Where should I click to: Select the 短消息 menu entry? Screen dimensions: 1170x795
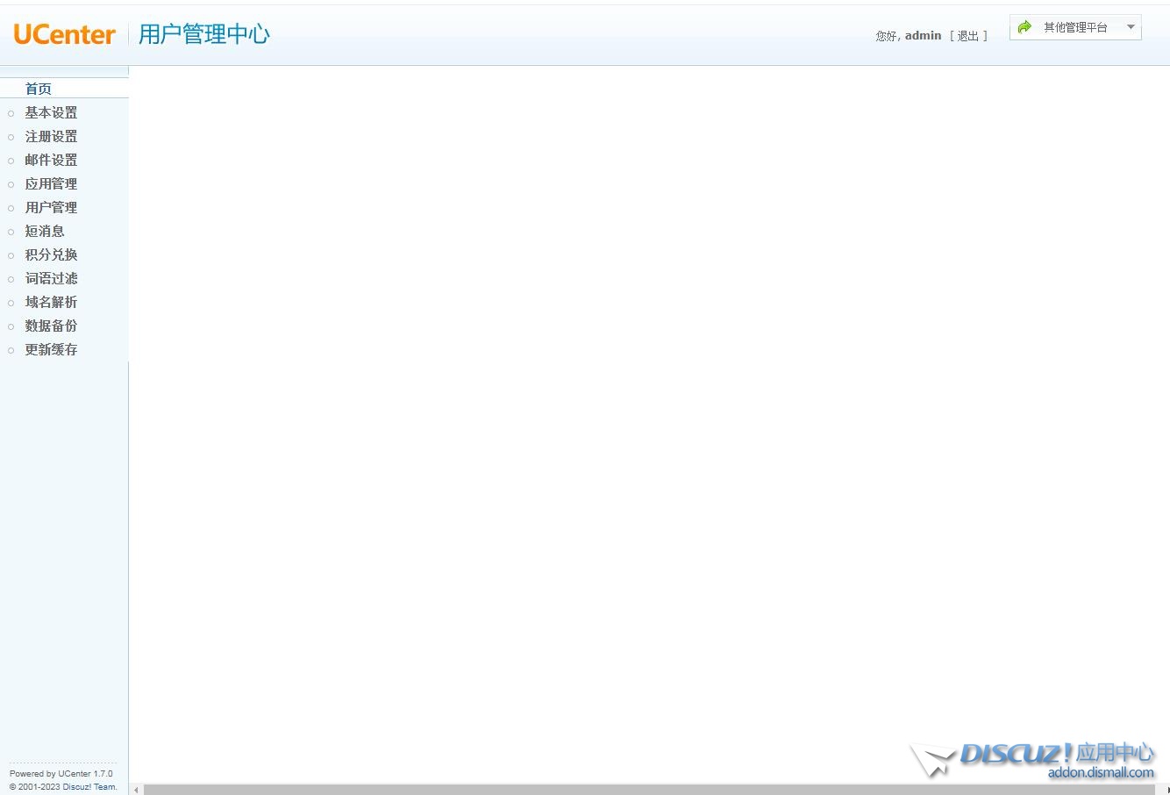point(45,231)
